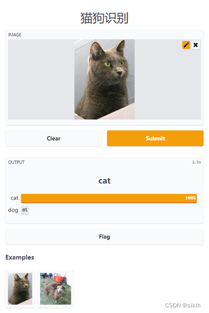Click the OUTPUT panel label
Viewport: 209px width, 313px height.
pyautogui.click(x=16, y=162)
